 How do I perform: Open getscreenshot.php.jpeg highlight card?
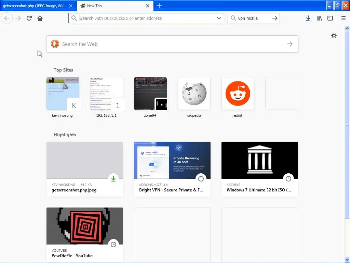coord(85,169)
